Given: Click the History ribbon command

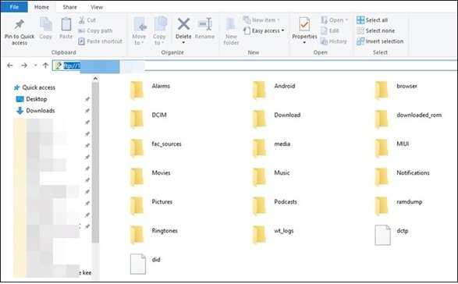Looking at the screenshot, I should 334,41.
